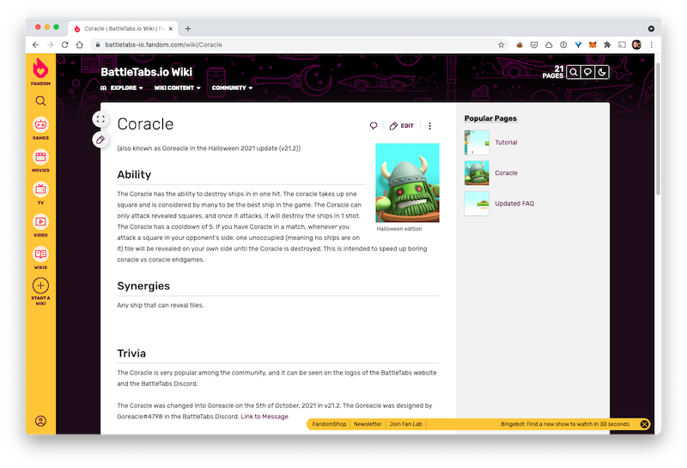Open Chrome three-dot menu
The width and height of the screenshot is (687, 468).
pos(652,45)
